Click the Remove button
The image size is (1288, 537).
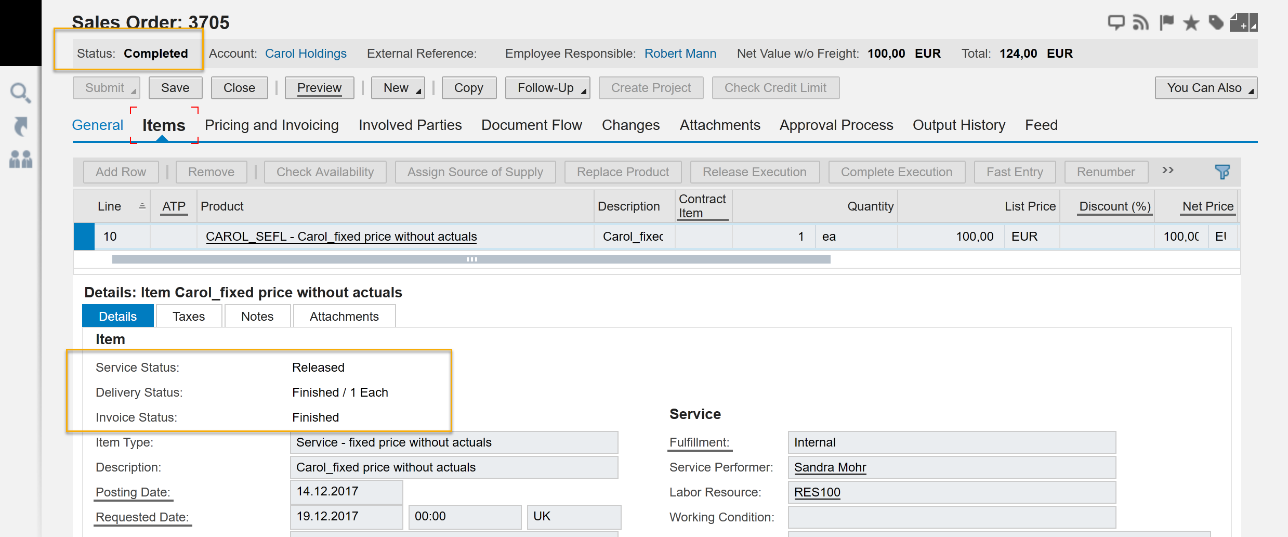coord(211,172)
